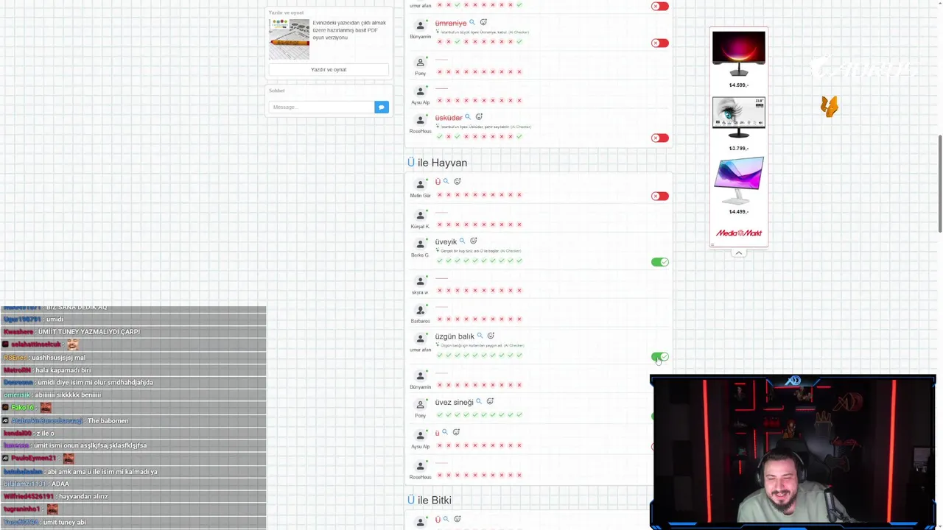This screenshot has width=943, height=530.
Task: Click the magnifier icon beside üvez sineği
Action: (x=479, y=401)
